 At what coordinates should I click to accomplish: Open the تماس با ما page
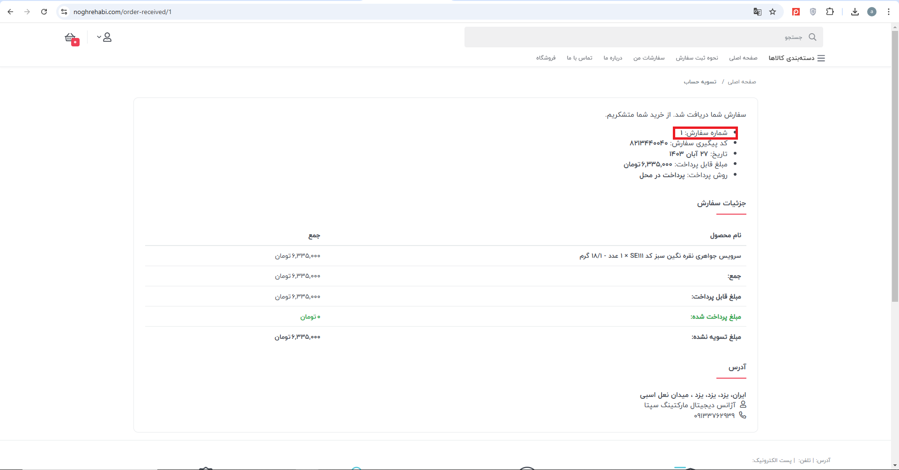(580, 58)
